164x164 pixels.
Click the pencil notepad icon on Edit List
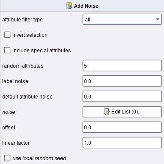click(x=107, y=112)
